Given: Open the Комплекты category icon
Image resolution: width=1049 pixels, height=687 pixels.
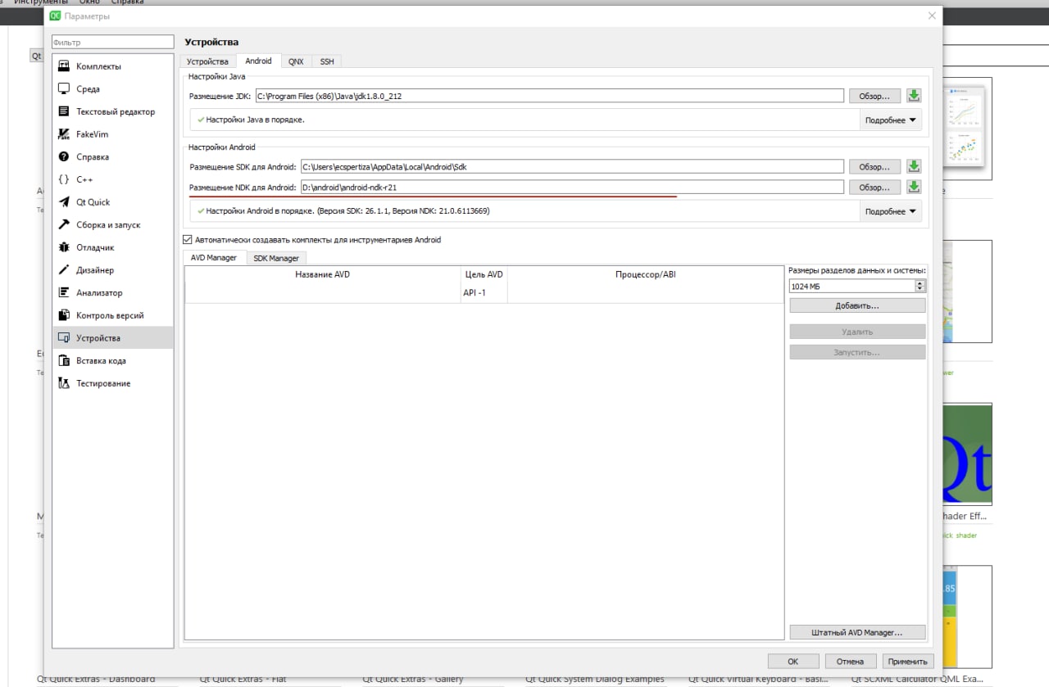Looking at the screenshot, I should click(x=64, y=66).
